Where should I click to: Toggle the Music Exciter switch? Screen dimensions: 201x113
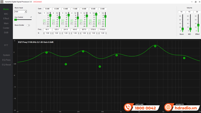tap(28, 25)
